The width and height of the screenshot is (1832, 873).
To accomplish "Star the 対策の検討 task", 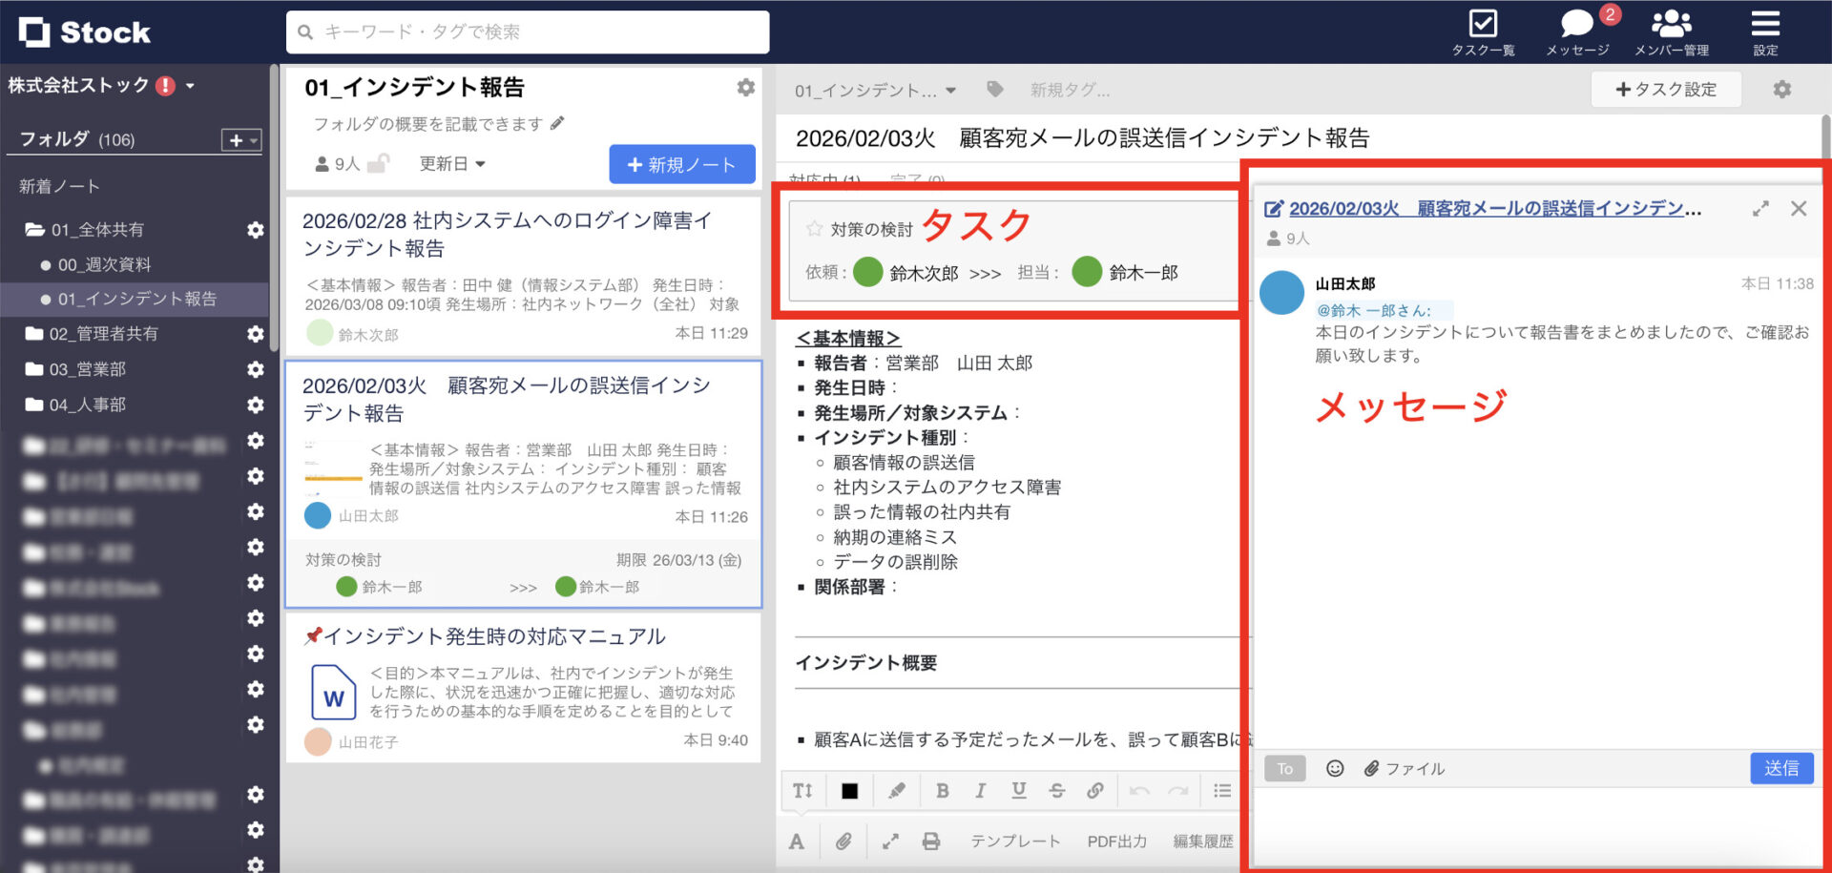I will (812, 228).
